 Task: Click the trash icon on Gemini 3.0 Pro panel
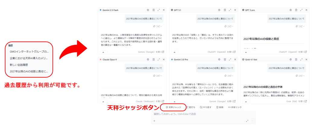[225, 60]
